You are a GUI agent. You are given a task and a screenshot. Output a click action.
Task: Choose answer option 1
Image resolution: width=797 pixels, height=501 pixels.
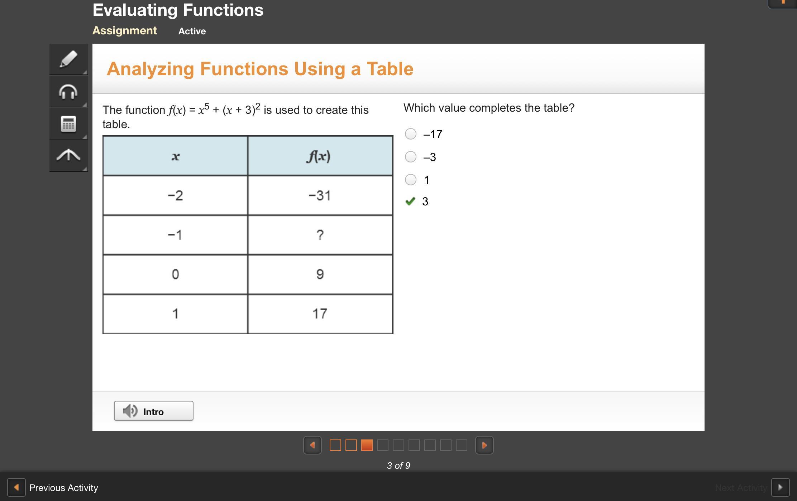coord(411,180)
